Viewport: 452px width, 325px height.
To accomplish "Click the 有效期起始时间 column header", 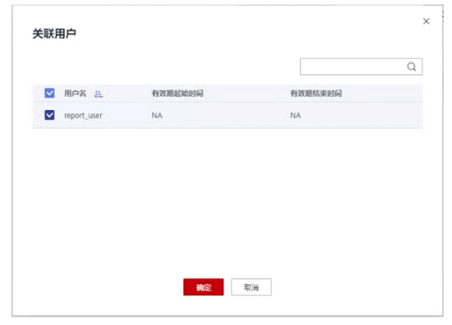I will point(177,94).
